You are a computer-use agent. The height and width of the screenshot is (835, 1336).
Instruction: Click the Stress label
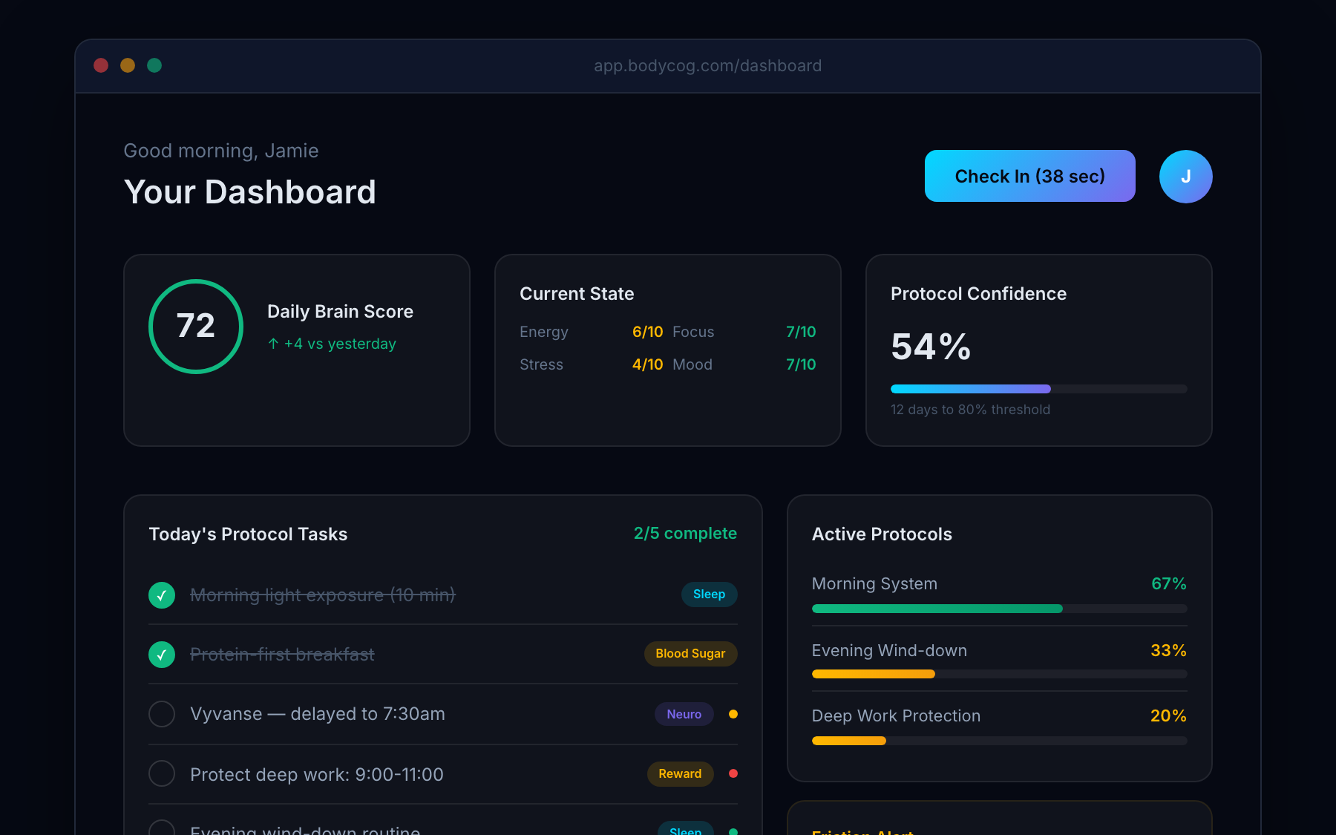tap(541, 364)
